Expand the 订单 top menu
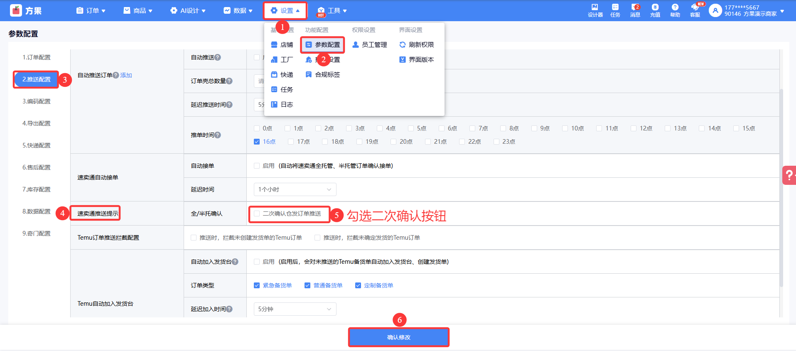This screenshot has width=796, height=351. [x=91, y=10]
